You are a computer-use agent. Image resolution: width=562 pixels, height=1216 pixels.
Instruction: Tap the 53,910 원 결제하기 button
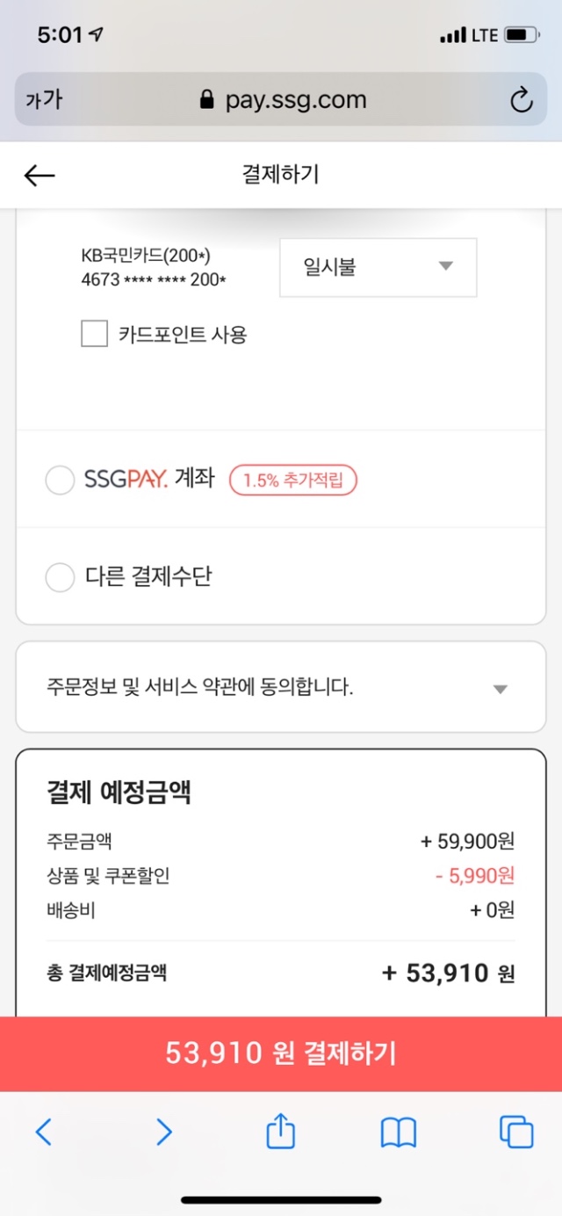[x=281, y=1053]
